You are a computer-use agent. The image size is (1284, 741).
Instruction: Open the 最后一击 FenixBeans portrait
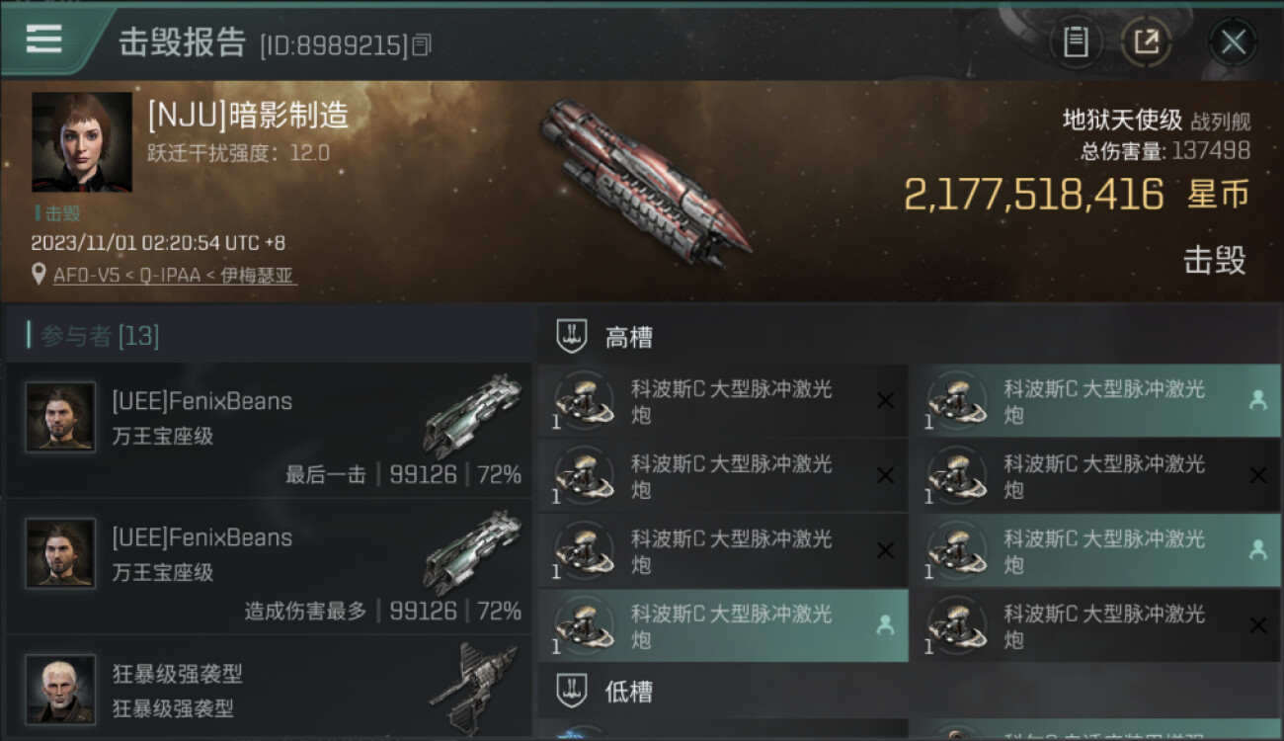point(61,417)
